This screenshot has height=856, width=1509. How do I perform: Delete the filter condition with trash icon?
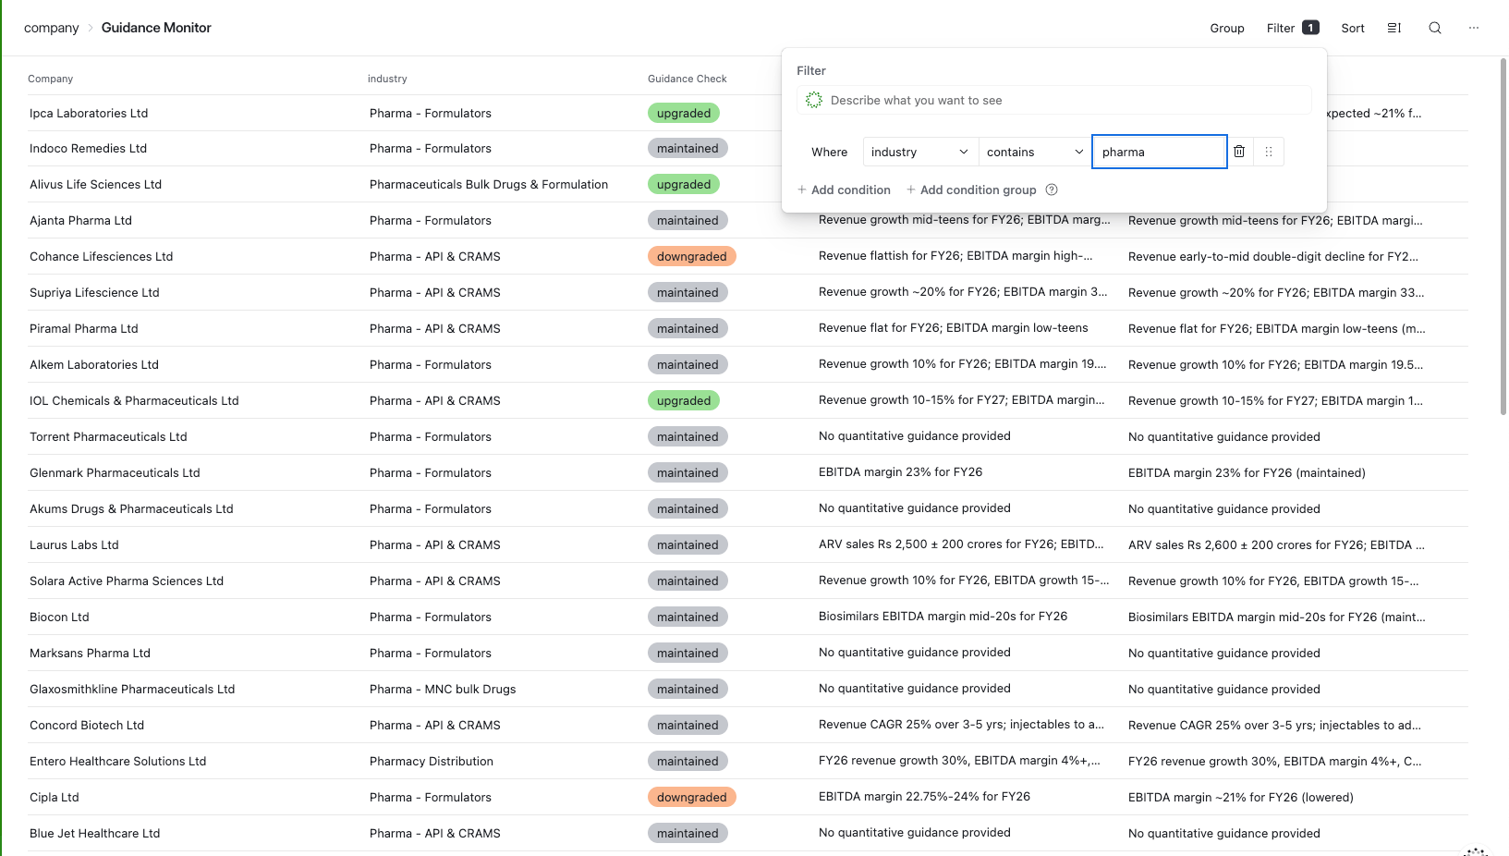click(1239, 152)
